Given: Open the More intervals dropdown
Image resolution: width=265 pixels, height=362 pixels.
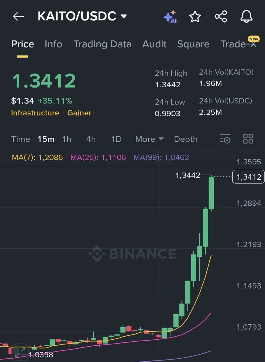Looking at the screenshot, I should tap(149, 139).
